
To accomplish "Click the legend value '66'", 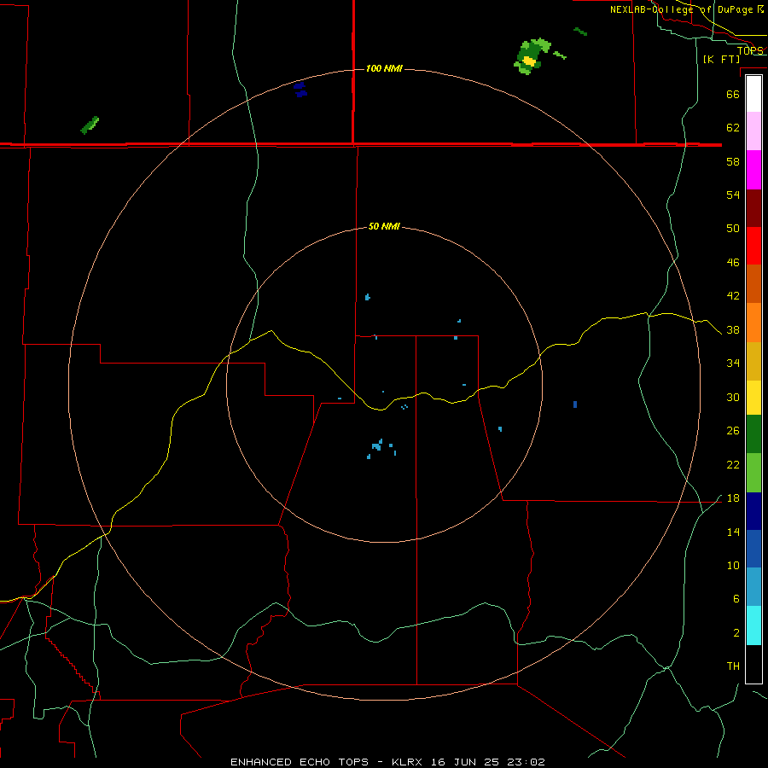I will [733, 94].
